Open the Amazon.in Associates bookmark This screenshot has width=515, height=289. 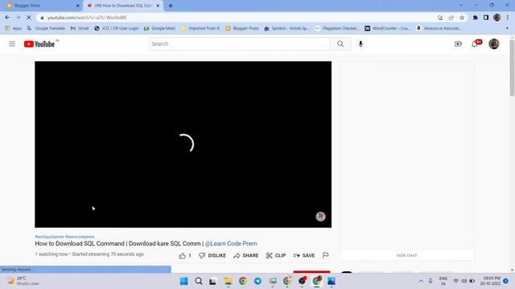click(439, 29)
